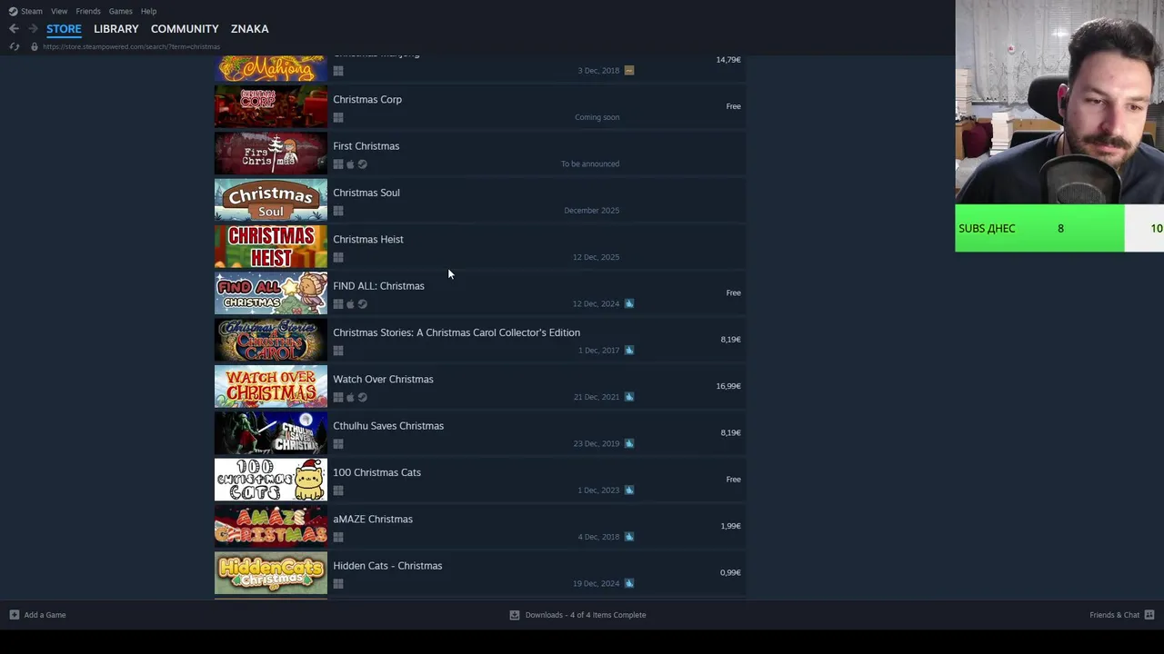Switch to the LIBRARY tab

click(x=116, y=29)
